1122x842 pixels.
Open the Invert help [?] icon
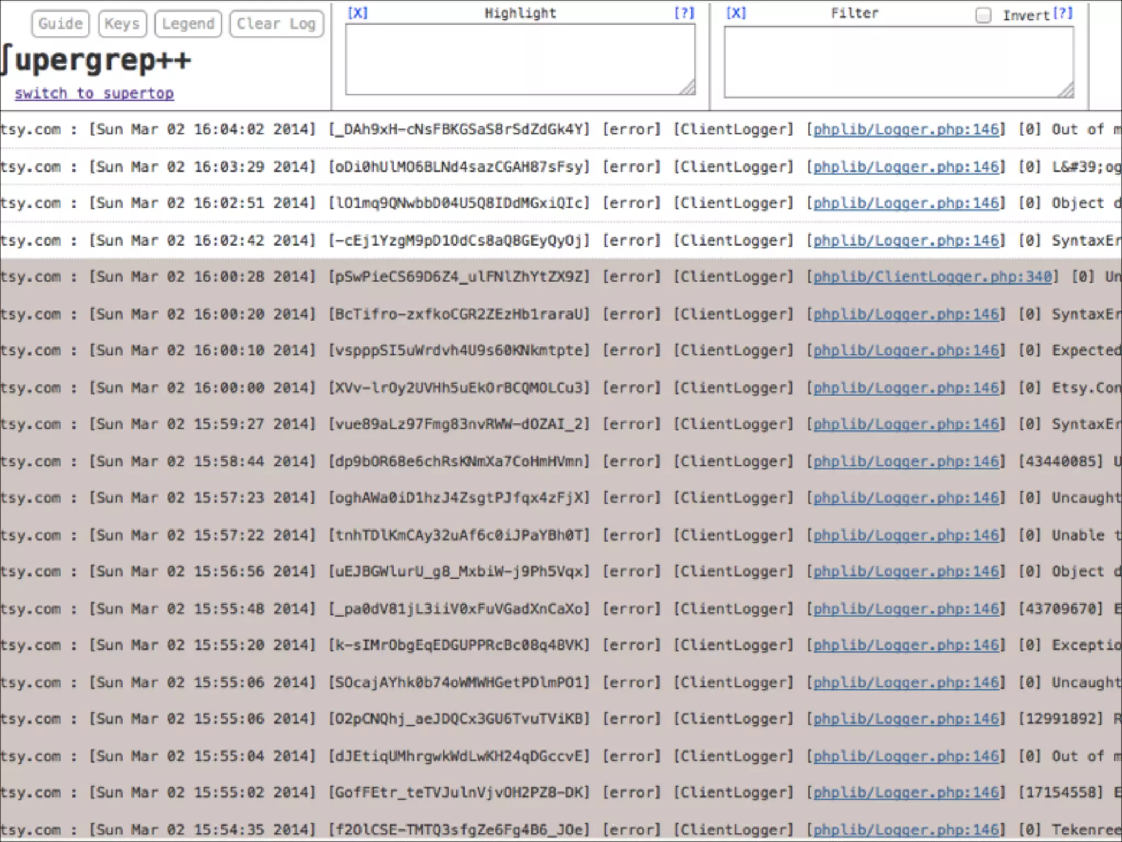[x=1063, y=13]
